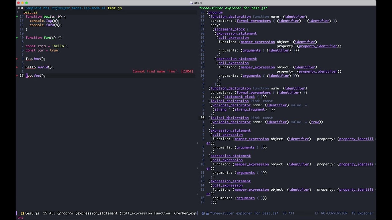
Task: Click property_identifier node on explorer line 11
Action: 318,71
